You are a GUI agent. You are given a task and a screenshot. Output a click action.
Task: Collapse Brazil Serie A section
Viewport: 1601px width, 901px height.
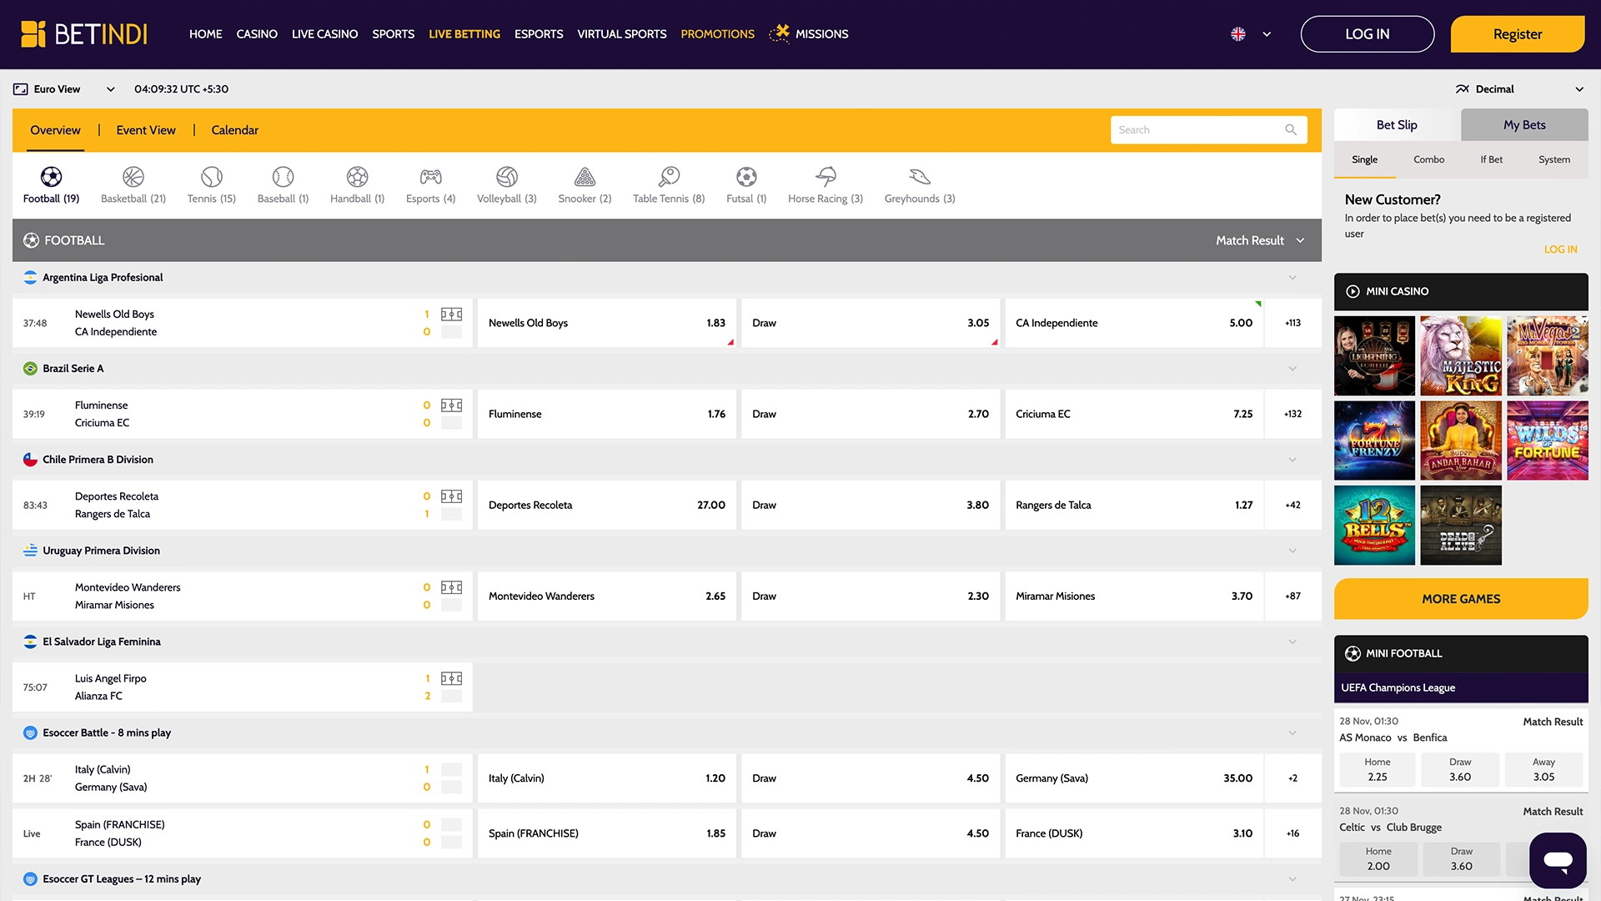1292,369
